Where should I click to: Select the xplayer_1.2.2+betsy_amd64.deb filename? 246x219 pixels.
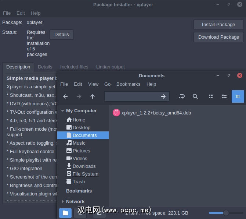coord(156,113)
